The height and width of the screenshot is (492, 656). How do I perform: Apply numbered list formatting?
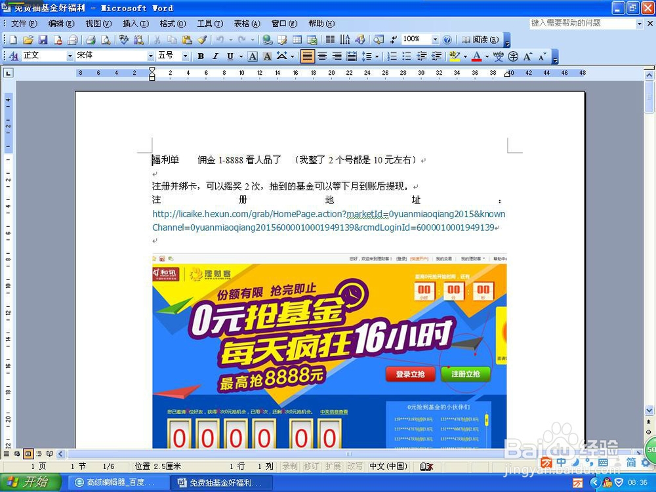tap(392, 56)
